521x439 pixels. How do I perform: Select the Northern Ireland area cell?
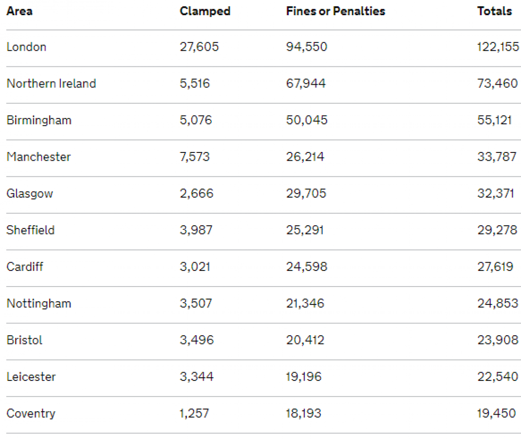[x=51, y=83]
